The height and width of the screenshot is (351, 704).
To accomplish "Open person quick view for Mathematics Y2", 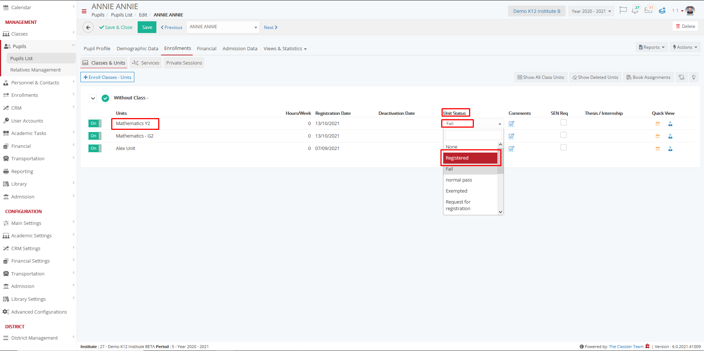I will pos(670,124).
